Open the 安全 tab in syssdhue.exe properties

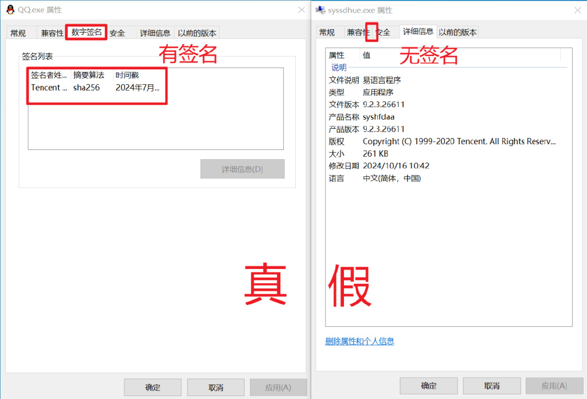383,33
